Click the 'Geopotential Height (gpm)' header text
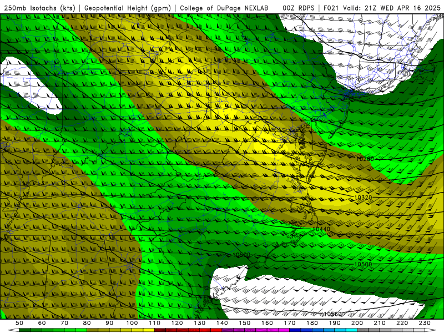 click(x=128, y=8)
